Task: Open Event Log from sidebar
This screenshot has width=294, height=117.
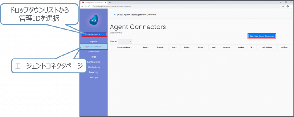Action: 94,72
